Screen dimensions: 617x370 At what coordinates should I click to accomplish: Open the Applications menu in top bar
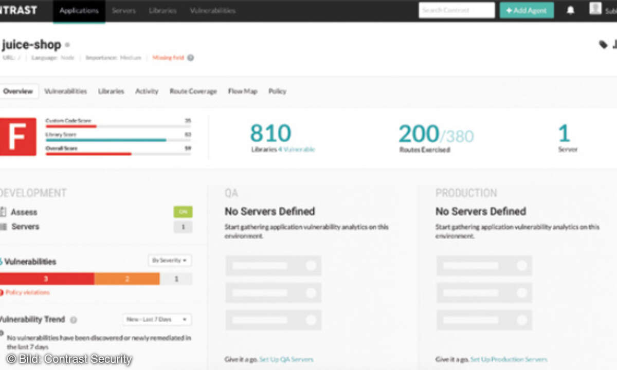click(x=79, y=11)
